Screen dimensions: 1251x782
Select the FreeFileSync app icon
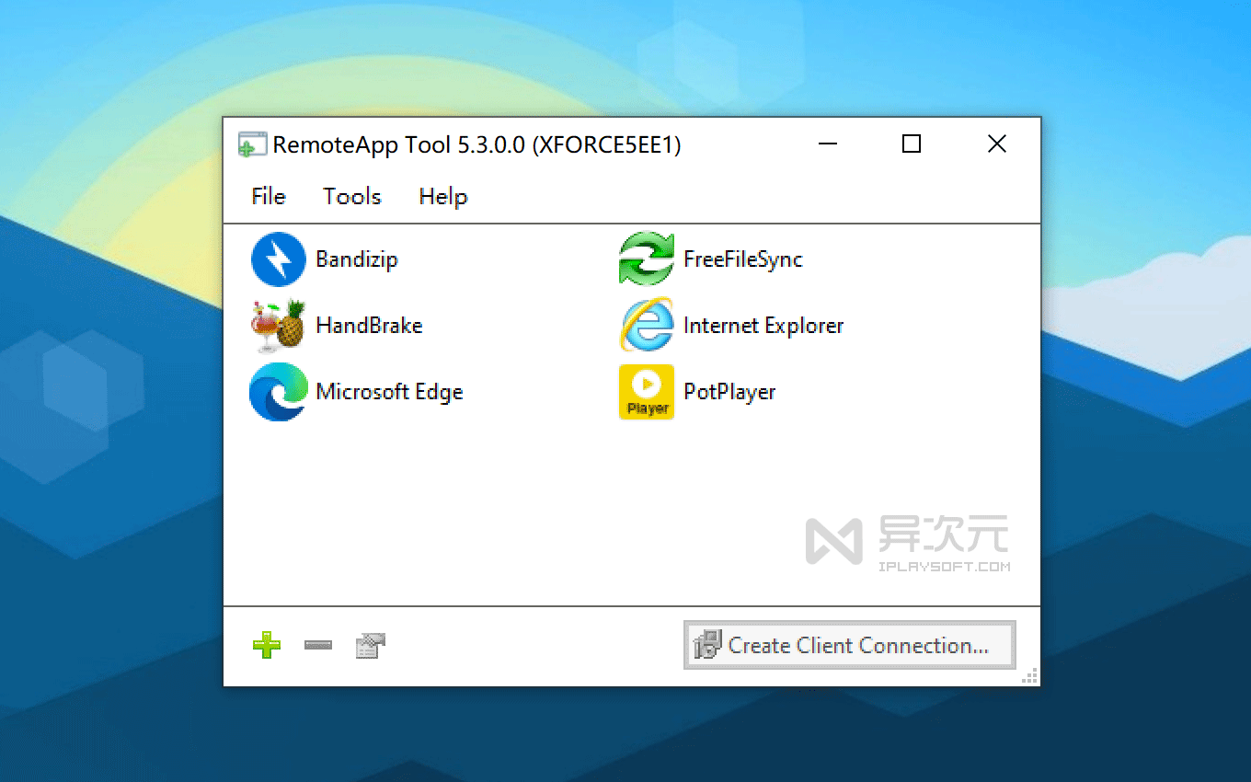(646, 259)
